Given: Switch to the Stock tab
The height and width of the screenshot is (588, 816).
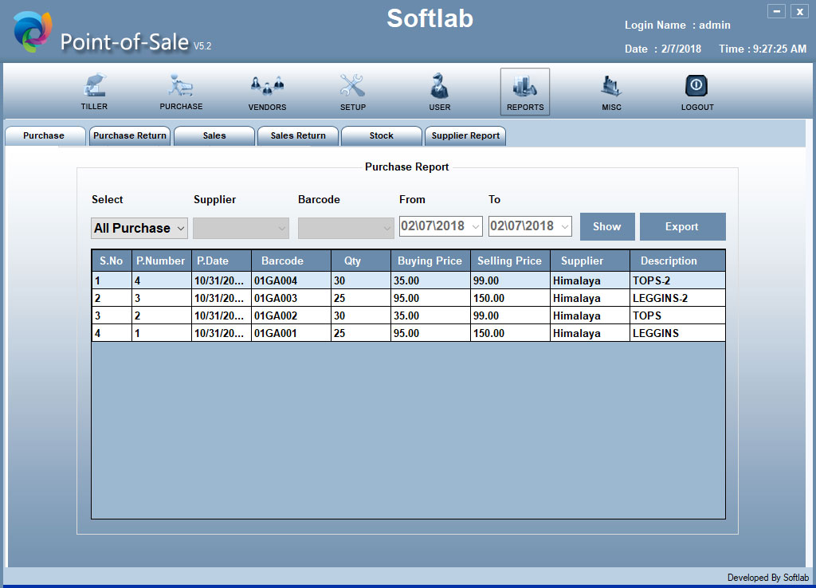Looking at the screenshot, I should pos(381,136).
